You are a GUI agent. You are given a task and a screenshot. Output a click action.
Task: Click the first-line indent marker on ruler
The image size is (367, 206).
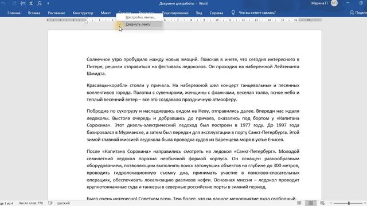click(86, 19)
